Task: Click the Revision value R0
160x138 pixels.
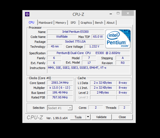Action: pos(123,63)
